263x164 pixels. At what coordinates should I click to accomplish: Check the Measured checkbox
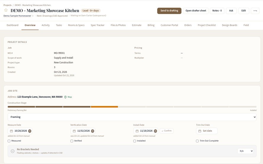pos(9,141)
